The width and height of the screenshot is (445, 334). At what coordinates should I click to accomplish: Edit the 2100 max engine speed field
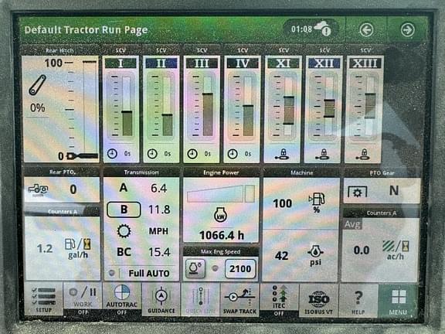240,268
